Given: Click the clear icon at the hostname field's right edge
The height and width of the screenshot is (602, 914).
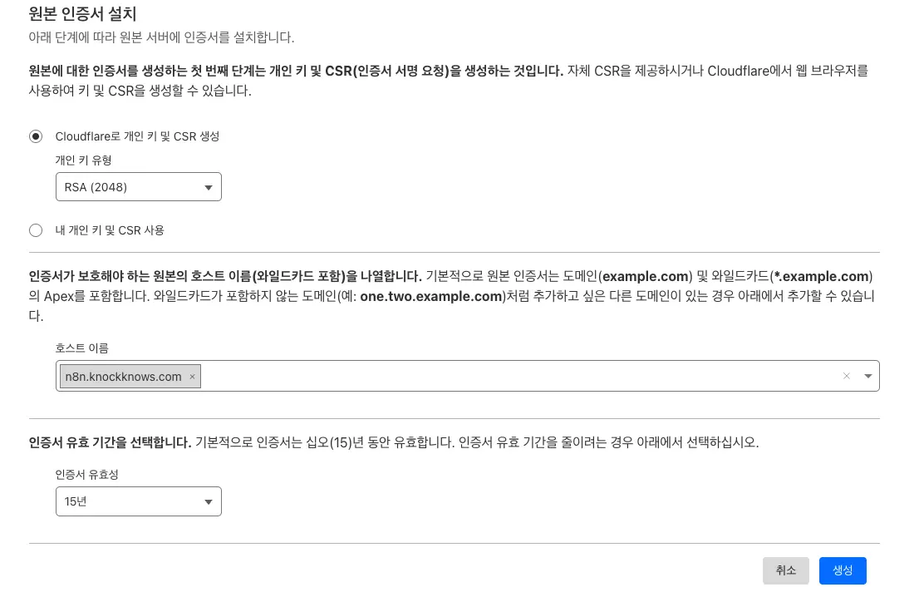Looking at the screenshot, I should (x=847, y=376).
